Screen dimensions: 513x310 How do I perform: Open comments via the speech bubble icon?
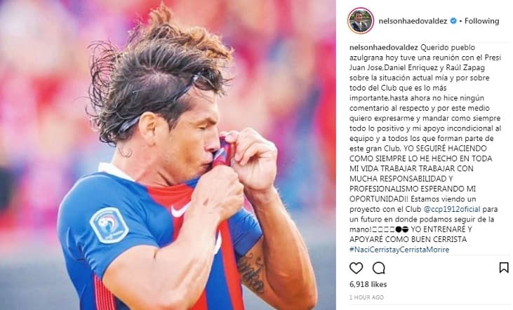pos(378,268)
